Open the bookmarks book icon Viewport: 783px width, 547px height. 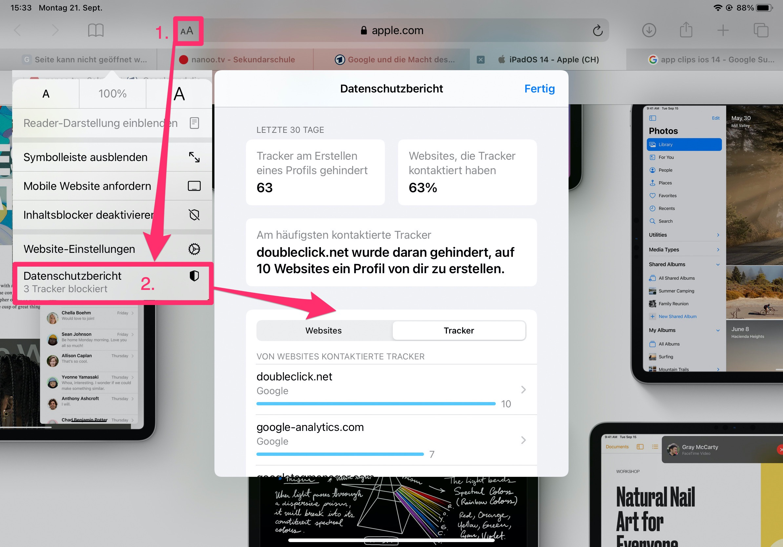tap(96, 31)
